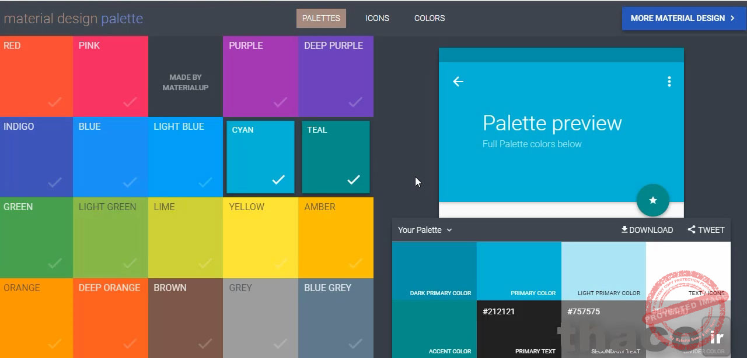Click the material design palette logo

[x=73, y=18]
